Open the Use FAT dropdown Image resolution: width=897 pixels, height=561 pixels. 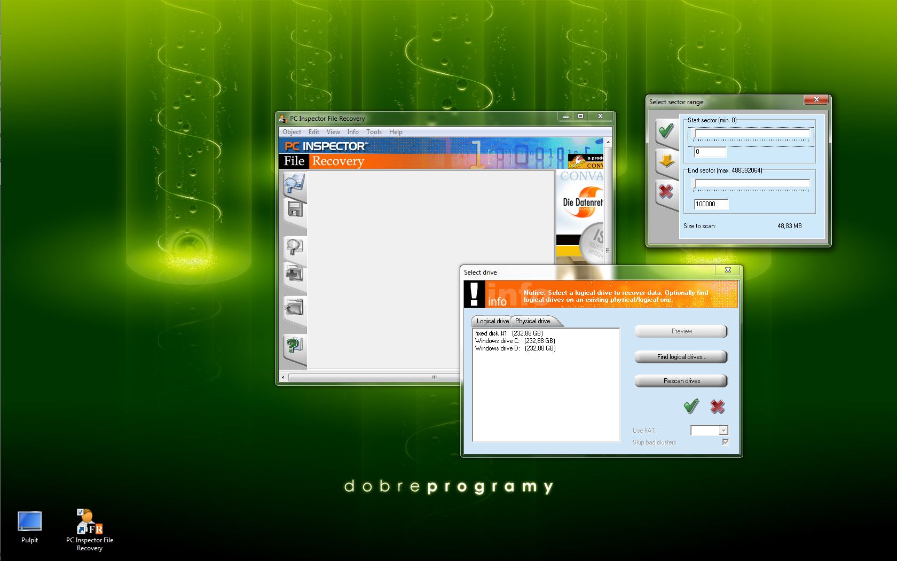pos(723,431)
